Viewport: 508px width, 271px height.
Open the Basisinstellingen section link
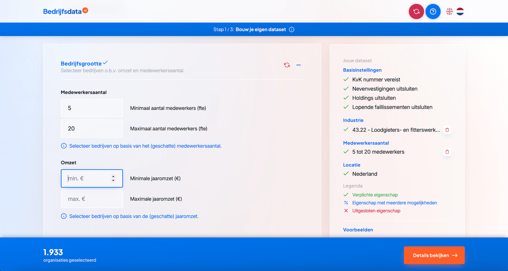pos(362,70)
